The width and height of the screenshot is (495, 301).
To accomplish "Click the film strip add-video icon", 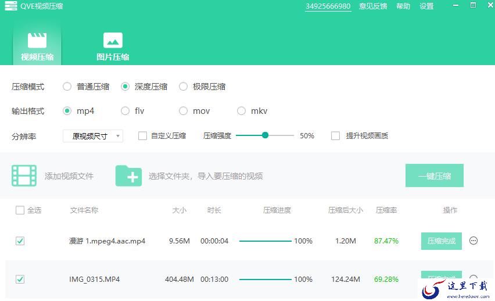I will click(x=24, y=175).
